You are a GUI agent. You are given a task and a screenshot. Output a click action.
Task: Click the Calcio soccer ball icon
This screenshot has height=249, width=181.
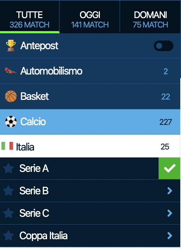point(11,122)
